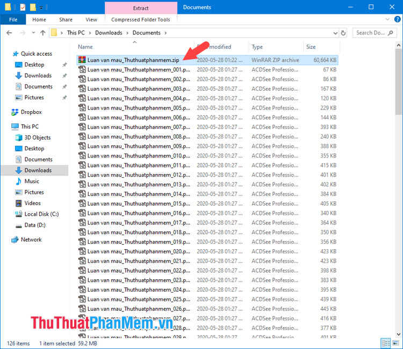Click the New folder icon in title bar

point(33,7)
